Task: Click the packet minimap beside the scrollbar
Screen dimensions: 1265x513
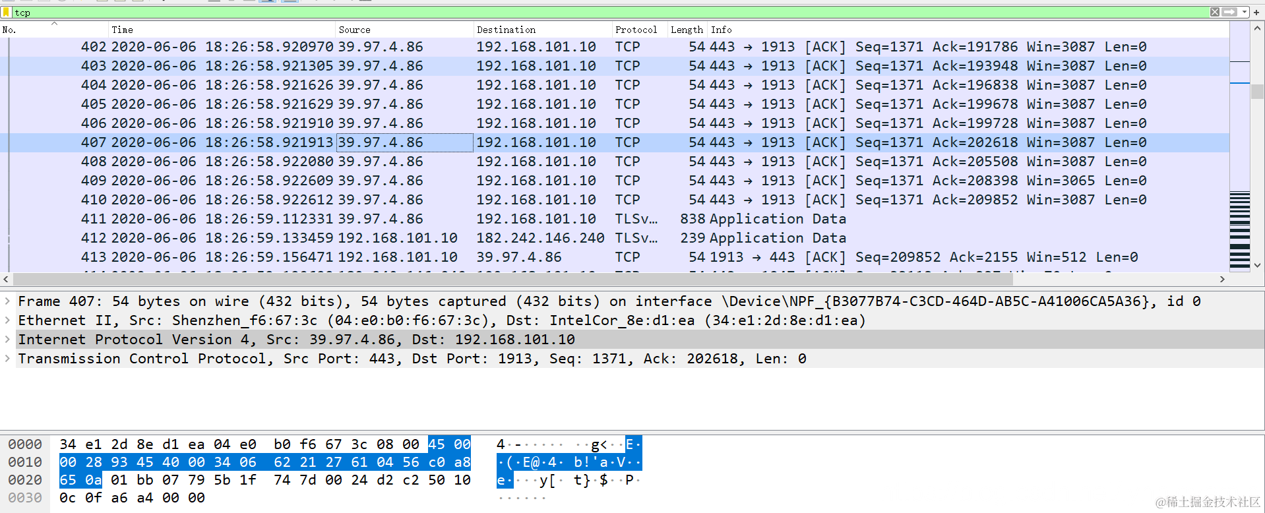Action: [x=1240, y=147]
